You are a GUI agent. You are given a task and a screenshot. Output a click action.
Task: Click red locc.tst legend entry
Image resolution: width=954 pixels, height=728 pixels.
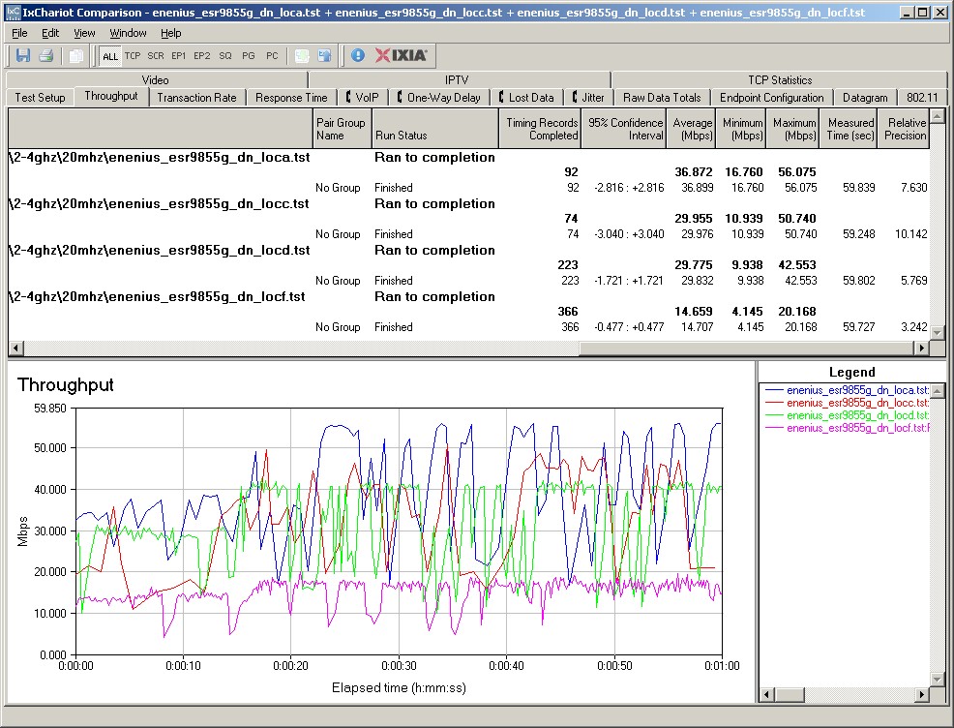[847, 403]
